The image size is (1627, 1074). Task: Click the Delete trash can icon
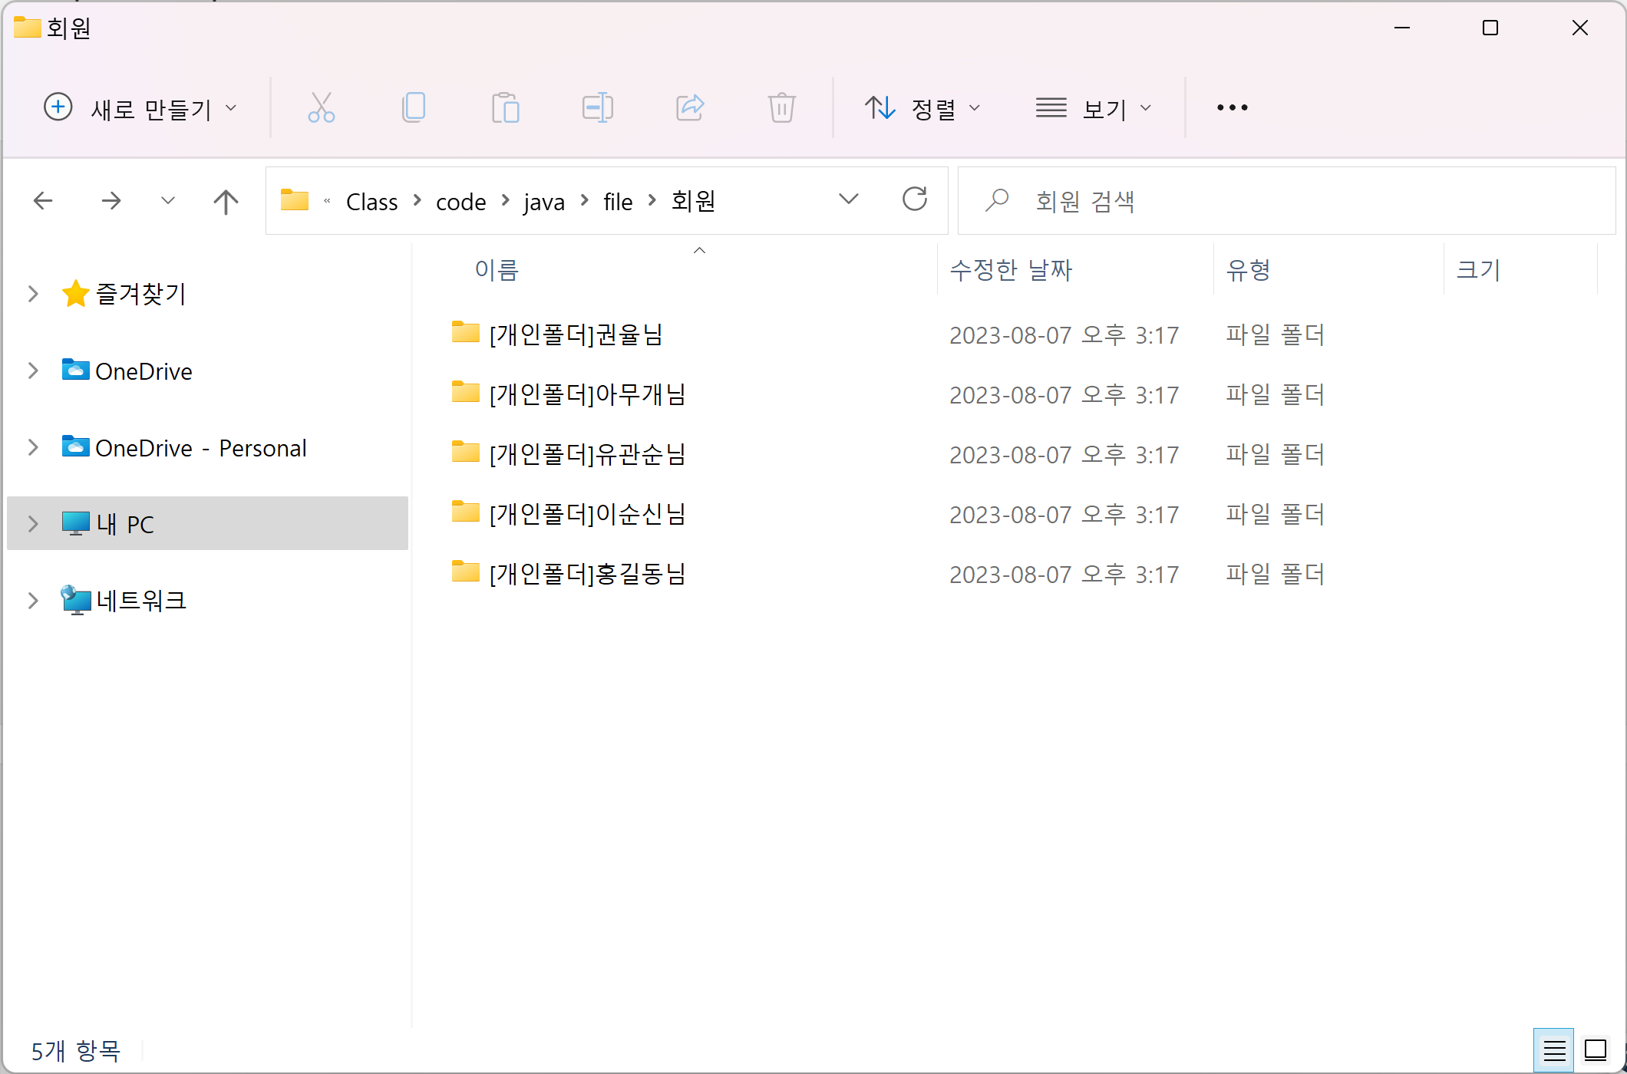(781, 107)
